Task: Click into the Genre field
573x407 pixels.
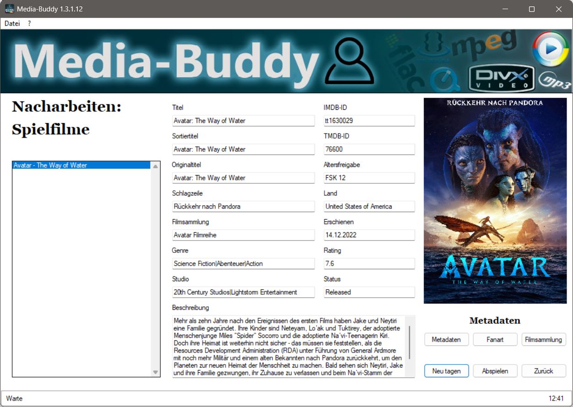Action: (x=243, y=263)
